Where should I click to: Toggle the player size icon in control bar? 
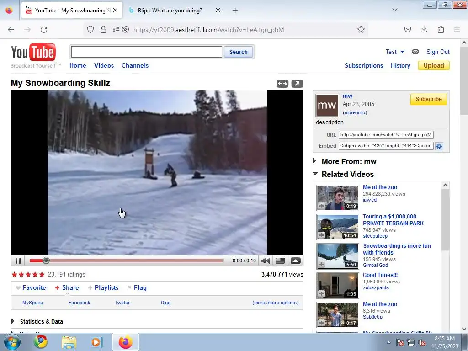pyautogui.click(x=280, y=261)
